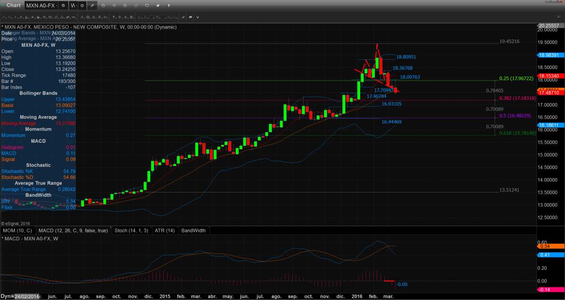The height and width of the screenshot is (300, 565).
Task: Select the vertical time-lines tool
Action: [x=105, y=17]
